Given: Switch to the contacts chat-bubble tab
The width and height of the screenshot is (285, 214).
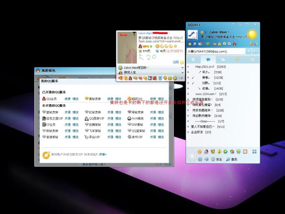Looking at the screenshot, I should pyautogui.click(x=208, y=59).
